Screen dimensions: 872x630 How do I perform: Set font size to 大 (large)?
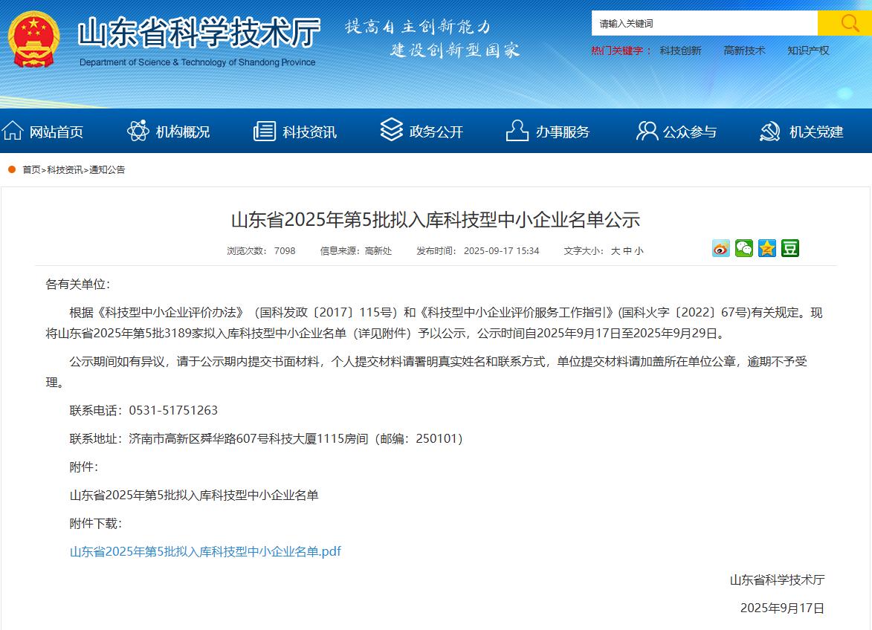coord(616,251)
